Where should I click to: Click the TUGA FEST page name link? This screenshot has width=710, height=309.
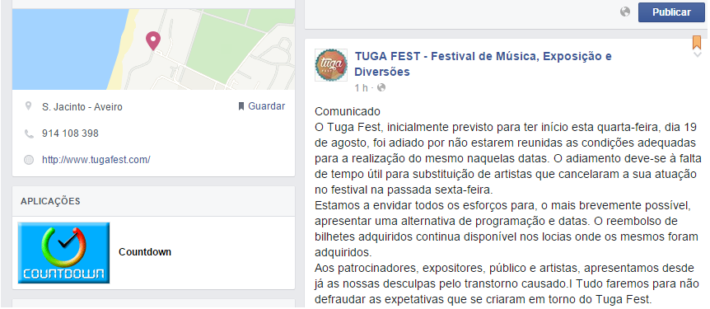click(x=483, y=64)
